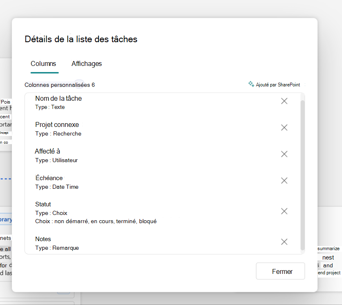Image resolution: width=342 pixels, height=305 pixels.
Task: Remove the Projet connexe column
Action: tap(284, 127)
